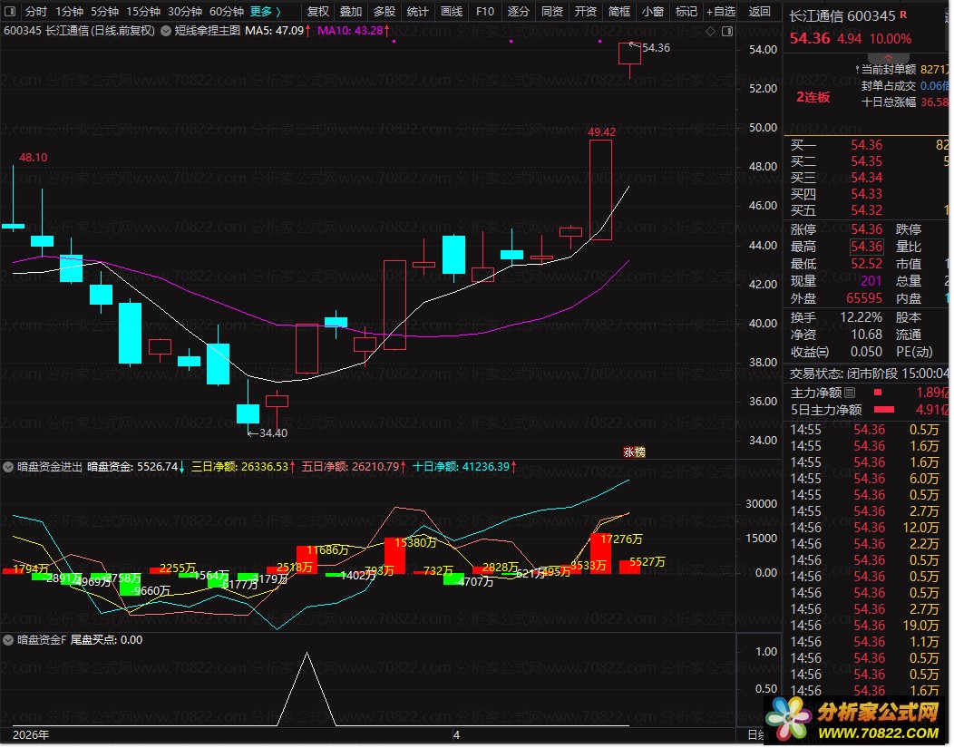Viewport: 954px width, 748px height.
Task: Open the list icon beside 主力净额
Action: pyautogui.click(x=850, y=393)
